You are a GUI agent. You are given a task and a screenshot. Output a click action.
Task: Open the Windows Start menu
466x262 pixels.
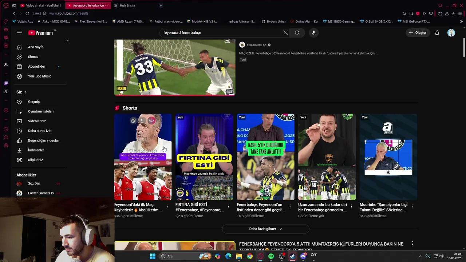(152, 256)
